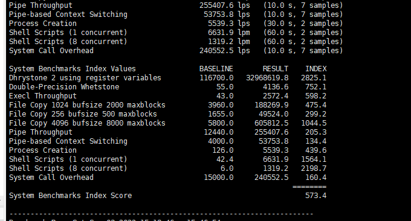
Task: Click the result value 49524.0
Action: [x=273, y=114]
